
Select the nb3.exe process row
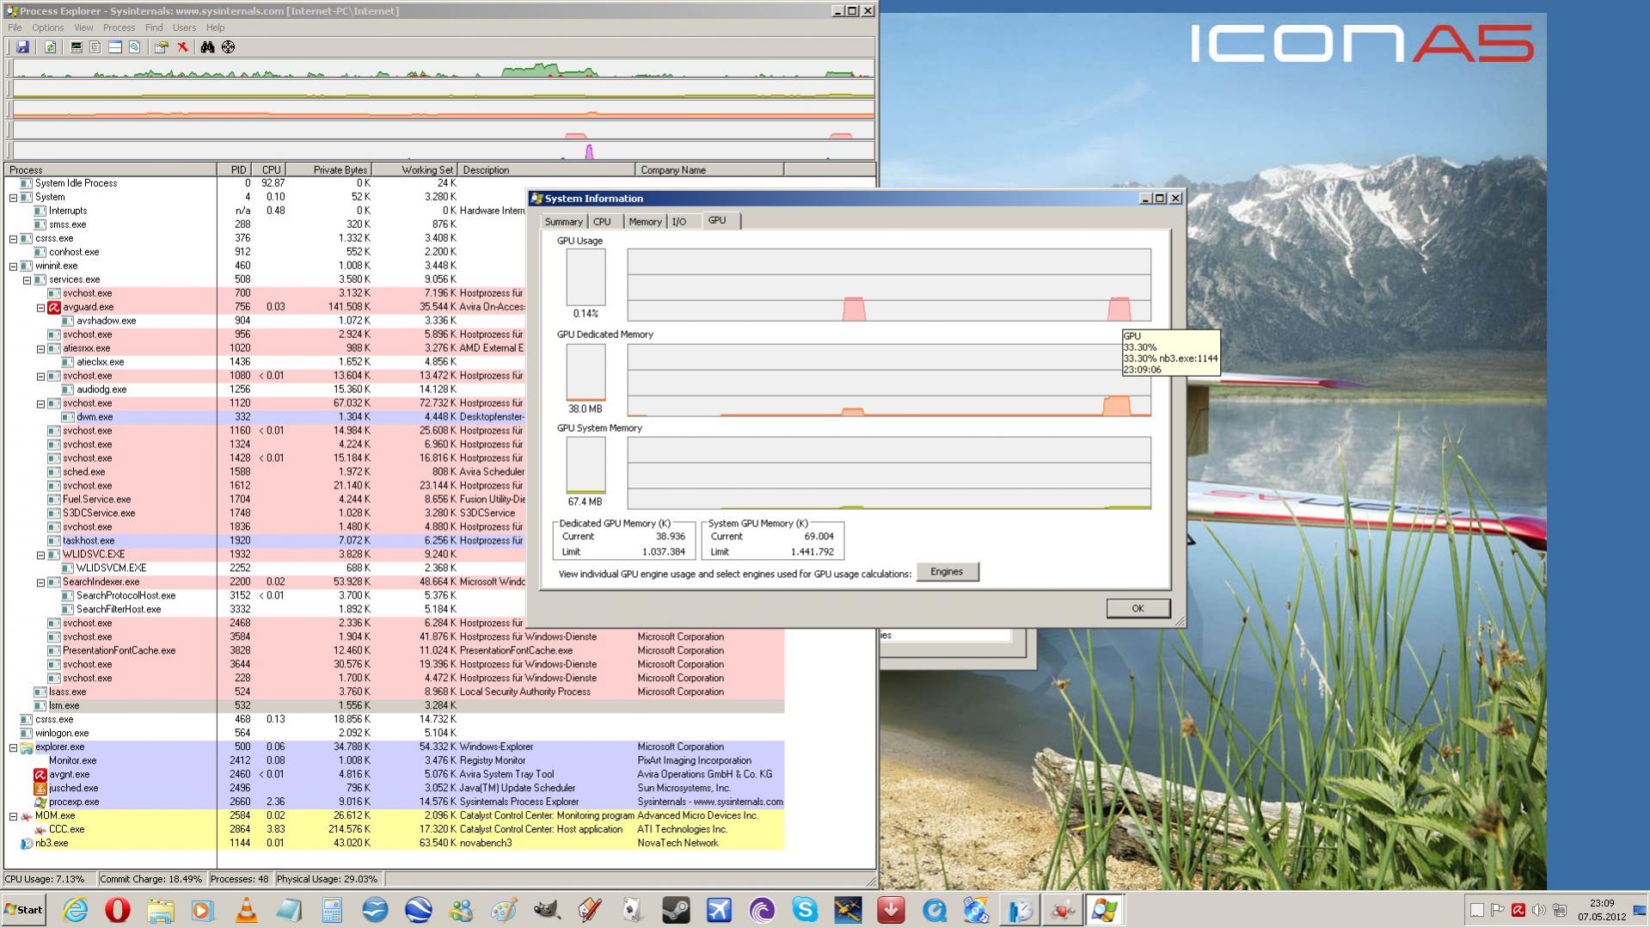point(394,844)
